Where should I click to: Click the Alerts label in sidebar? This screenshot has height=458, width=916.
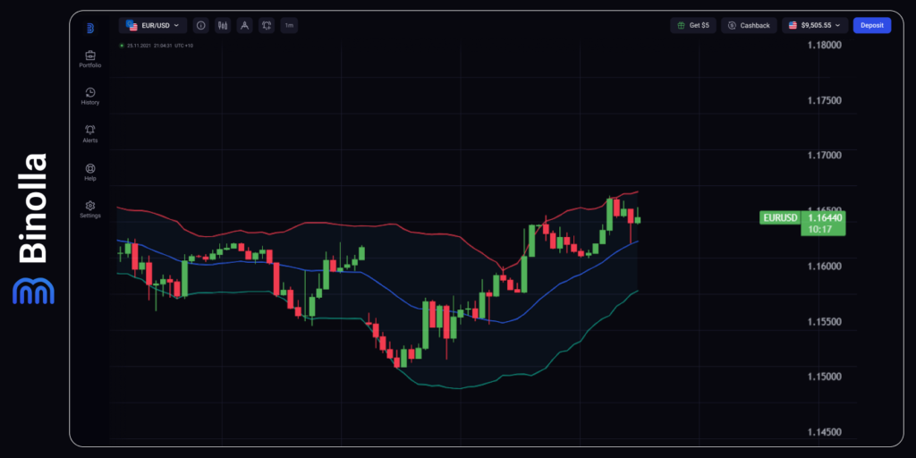[x=90, y=140]
